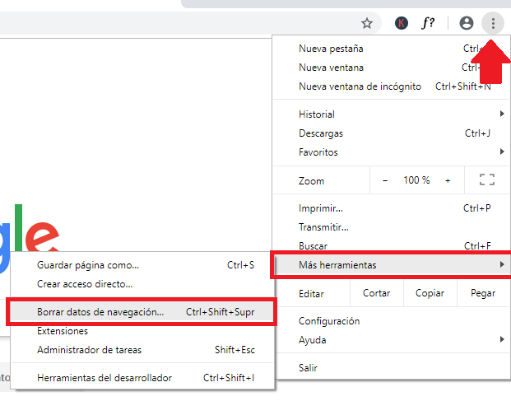Toggle fullscreen with the Zoom row icon
The height and width of the screenshot is (401, 511).
click(487, 180)
